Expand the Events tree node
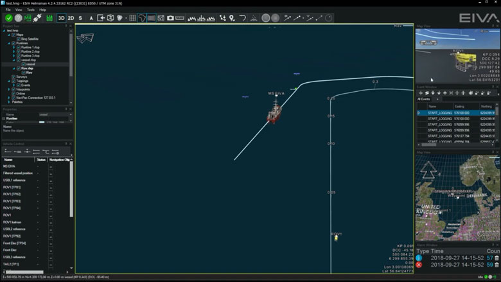 coord(13,85)
